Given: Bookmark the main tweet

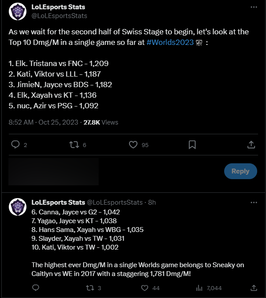Looking at the screenshot, I should tap(192, 145).
